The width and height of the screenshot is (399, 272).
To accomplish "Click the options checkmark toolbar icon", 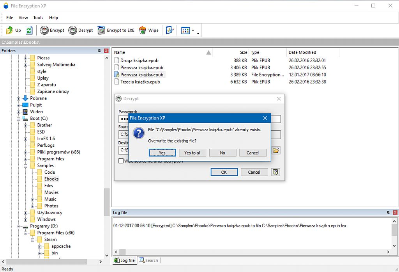I will tap(169, 30).
